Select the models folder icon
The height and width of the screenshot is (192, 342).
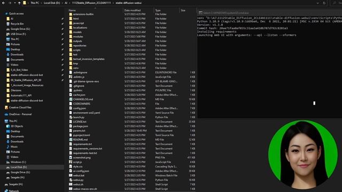[x=71, y=32]
